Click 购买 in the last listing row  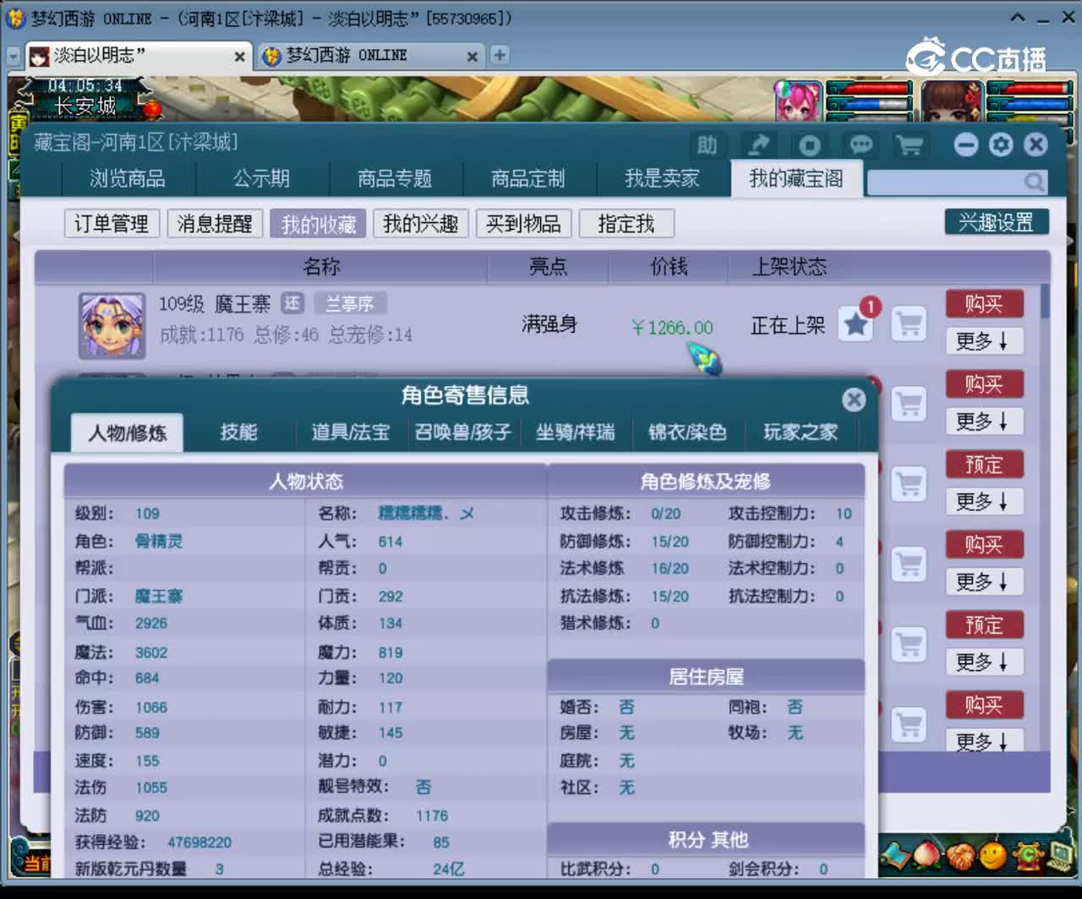pos(984,705)
